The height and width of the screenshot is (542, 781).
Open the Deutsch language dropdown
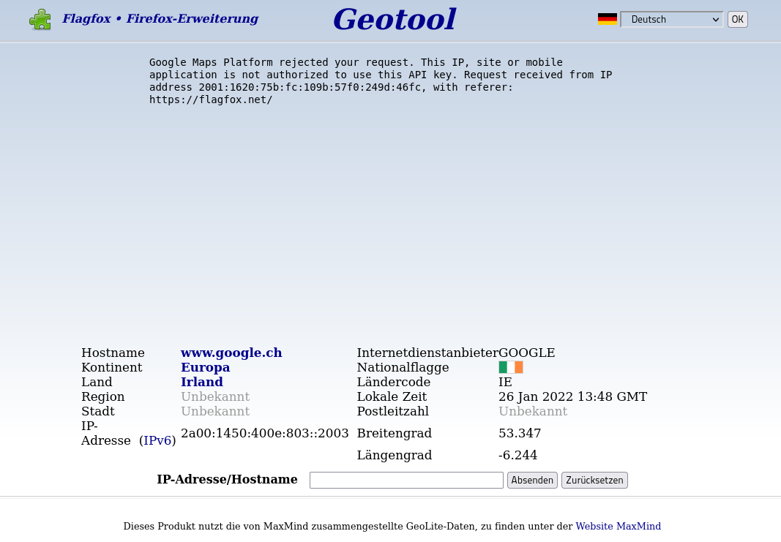tap(671, 20)
